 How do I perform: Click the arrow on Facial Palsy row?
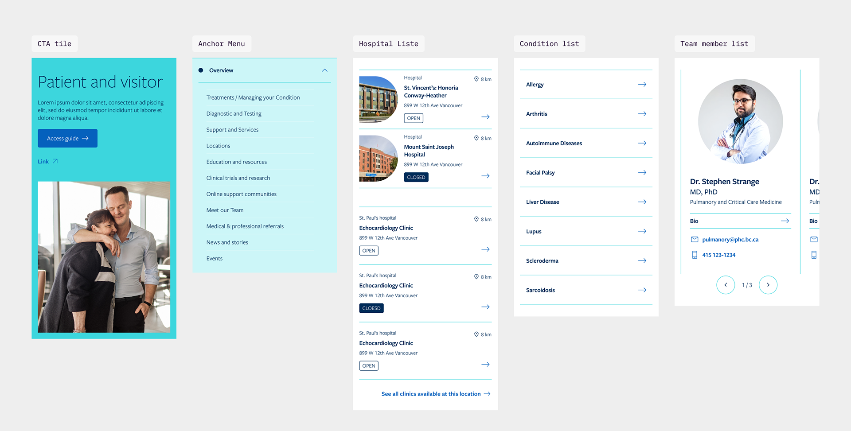642,172
